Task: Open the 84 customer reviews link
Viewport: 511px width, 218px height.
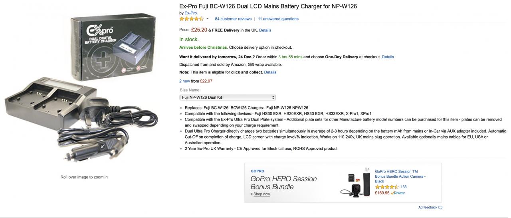Action: [x=233, y=19]
